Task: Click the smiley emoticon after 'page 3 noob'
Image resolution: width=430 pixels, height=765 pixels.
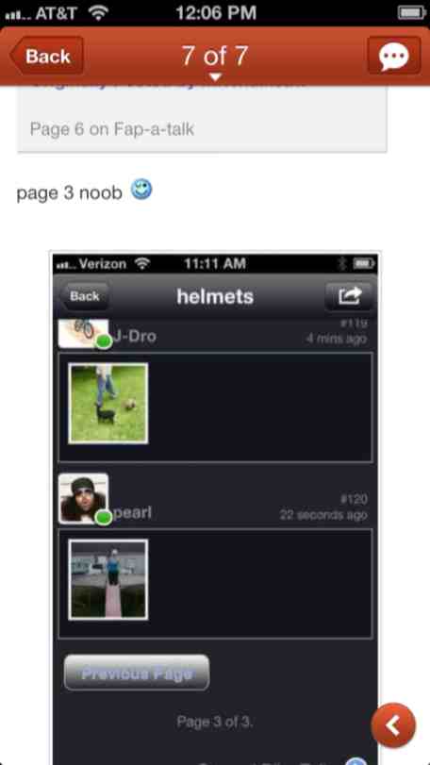Action: point(141,190)
